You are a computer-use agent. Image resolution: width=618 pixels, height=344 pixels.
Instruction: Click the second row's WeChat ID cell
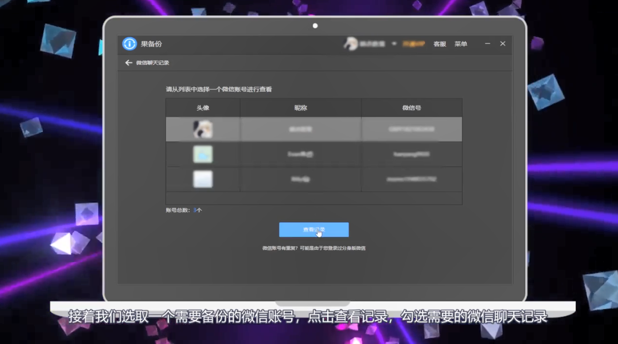coord(411,154)
